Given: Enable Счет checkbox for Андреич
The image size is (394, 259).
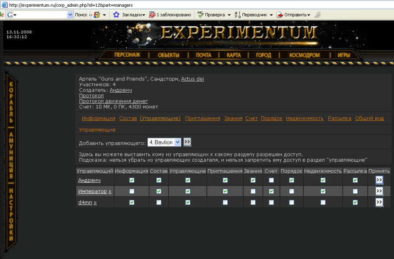Looking at the screenshot, I should click(x=271, y=180).
